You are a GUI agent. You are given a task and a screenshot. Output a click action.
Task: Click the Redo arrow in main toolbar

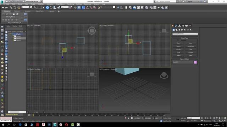6,7
